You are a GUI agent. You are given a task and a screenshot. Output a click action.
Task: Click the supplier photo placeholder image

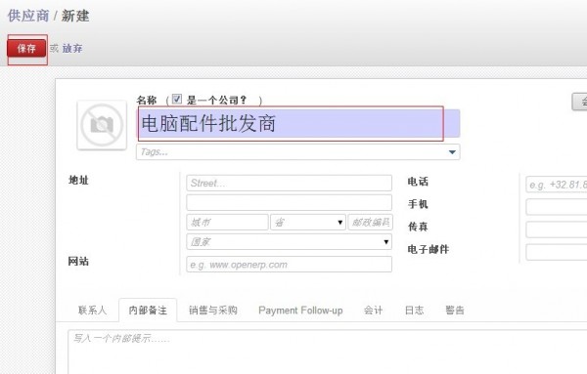[x=102, y=125]
